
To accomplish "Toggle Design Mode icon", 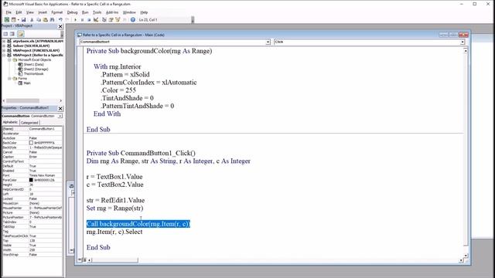I will tap(96, 19).
